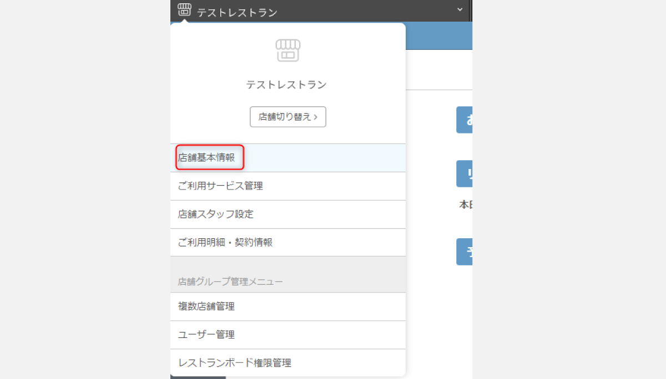
Task: Go to ご利用明細・契約情報
Action: point(225,243)
